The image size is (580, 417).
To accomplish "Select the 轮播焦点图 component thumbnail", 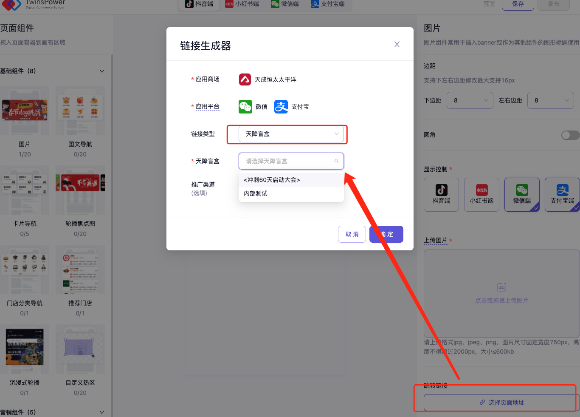I will click(80, 190).
